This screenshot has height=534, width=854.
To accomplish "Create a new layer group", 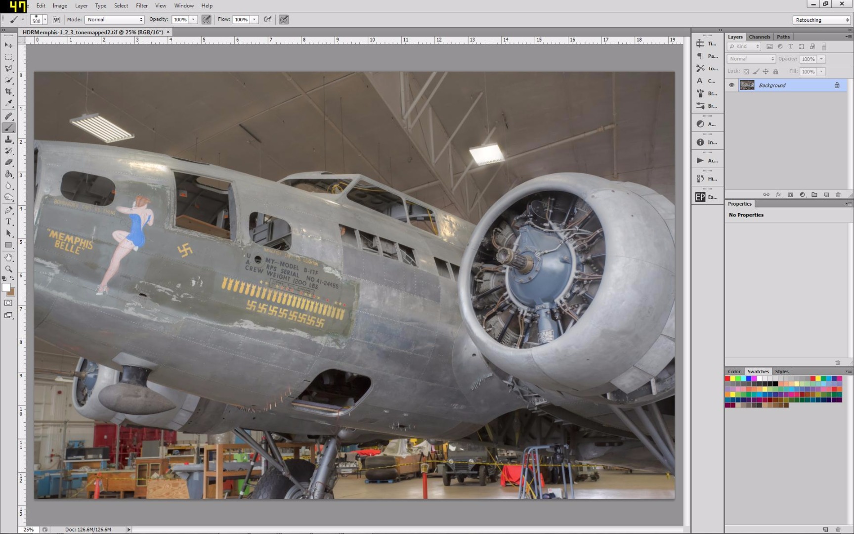I will [x=814, y=195].
